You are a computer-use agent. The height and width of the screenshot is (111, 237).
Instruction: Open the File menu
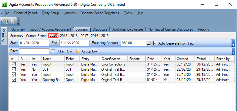[x=7, y=13]
